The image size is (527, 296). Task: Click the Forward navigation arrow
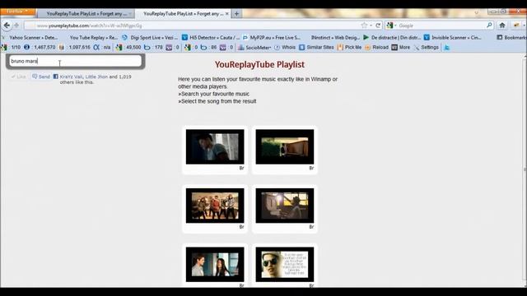click(x=16, y=25)
